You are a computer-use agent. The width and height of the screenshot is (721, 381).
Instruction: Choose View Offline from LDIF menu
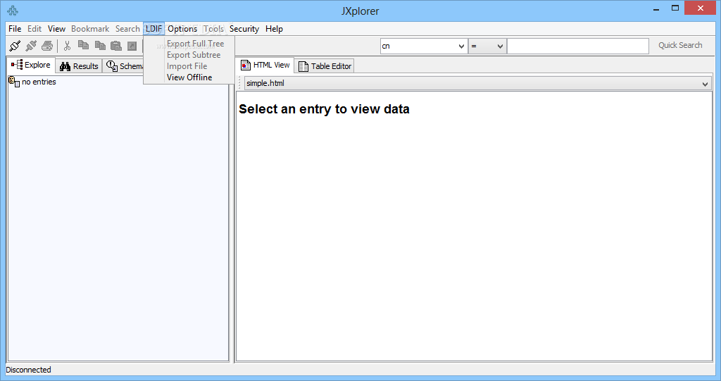click(x=189, y=77)
